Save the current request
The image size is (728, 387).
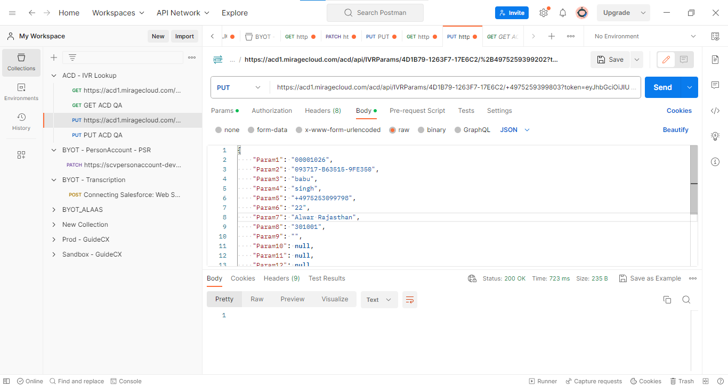coord(610,60)
